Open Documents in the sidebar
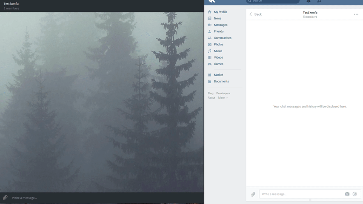Image resolution: width=363 pixels, height=204 pixels. coord(221,82)
